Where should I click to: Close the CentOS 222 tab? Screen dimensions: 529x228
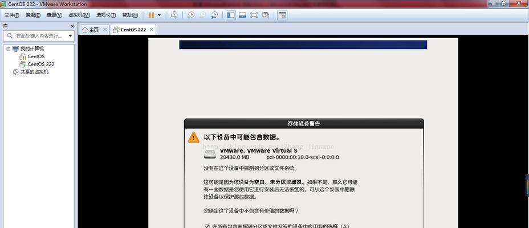(x=152, y=29)
